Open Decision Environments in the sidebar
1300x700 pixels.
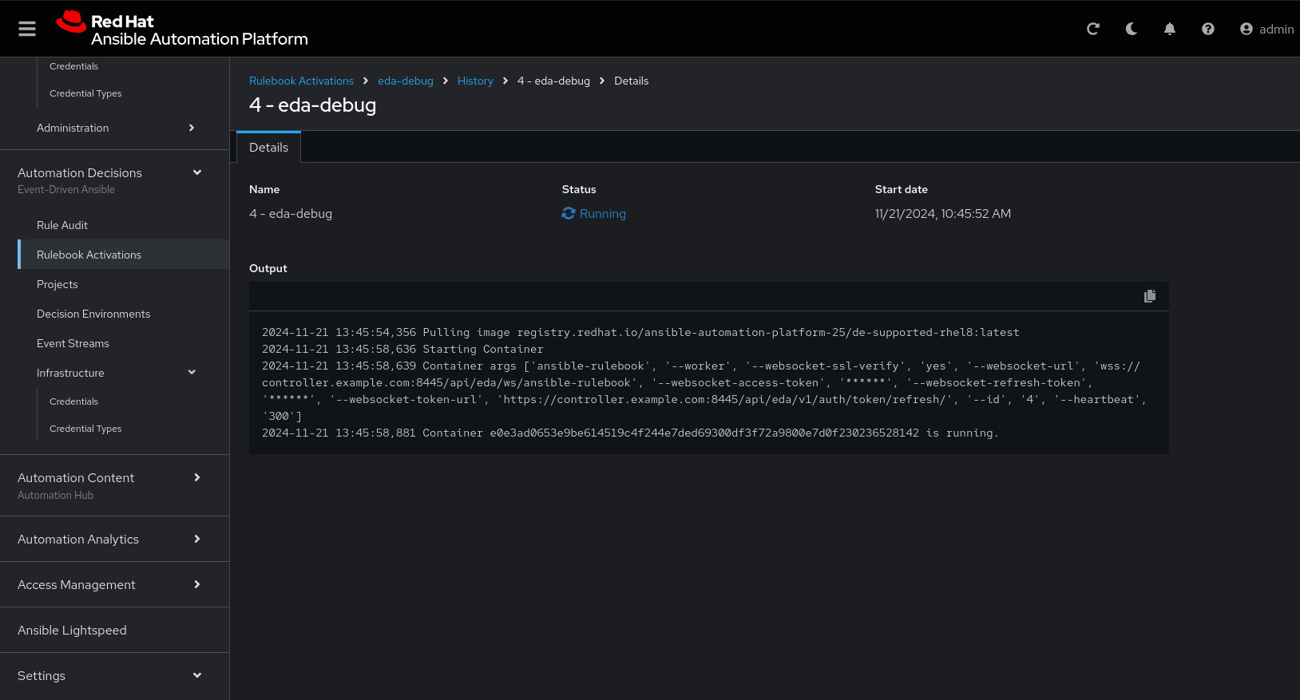pos(93,314)
